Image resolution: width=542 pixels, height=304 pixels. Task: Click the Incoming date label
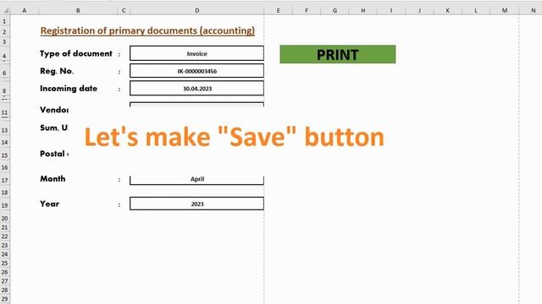coord(69,88)
